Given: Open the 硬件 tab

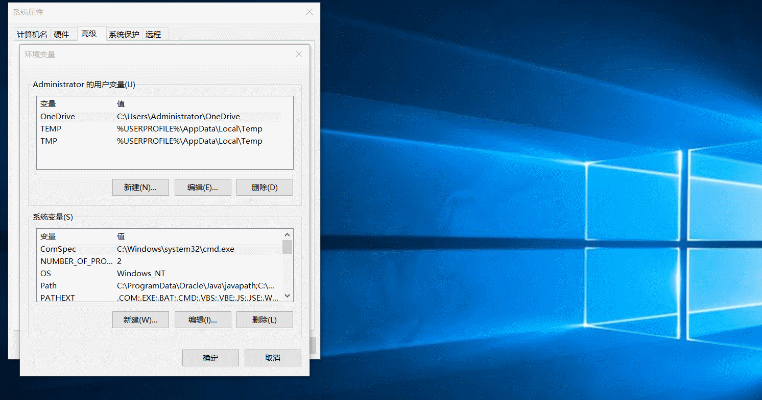Looking at the screenshot, I should 61,34.
